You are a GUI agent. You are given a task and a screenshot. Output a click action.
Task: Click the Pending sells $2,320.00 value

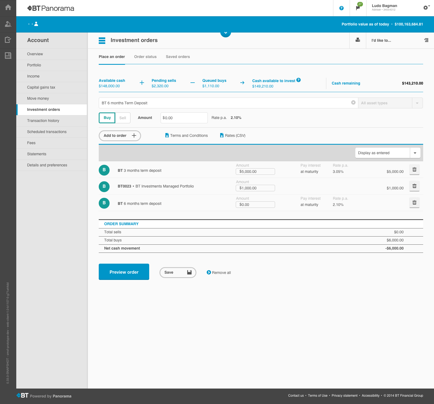point(160,86)
